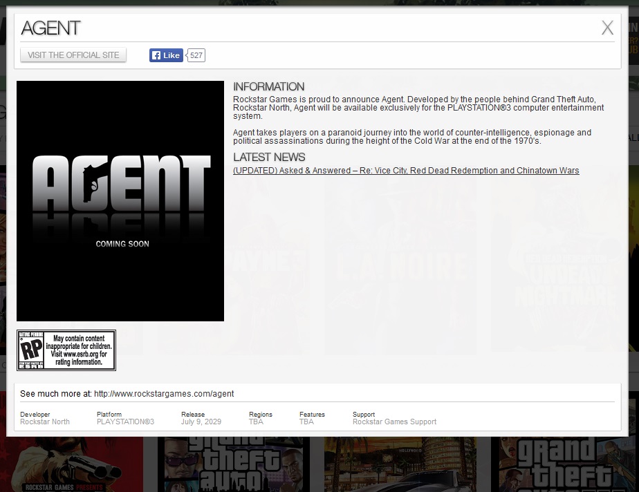Like Agent with the Facebook Like button
639x492 pixels.
click(x=166, y=55)
